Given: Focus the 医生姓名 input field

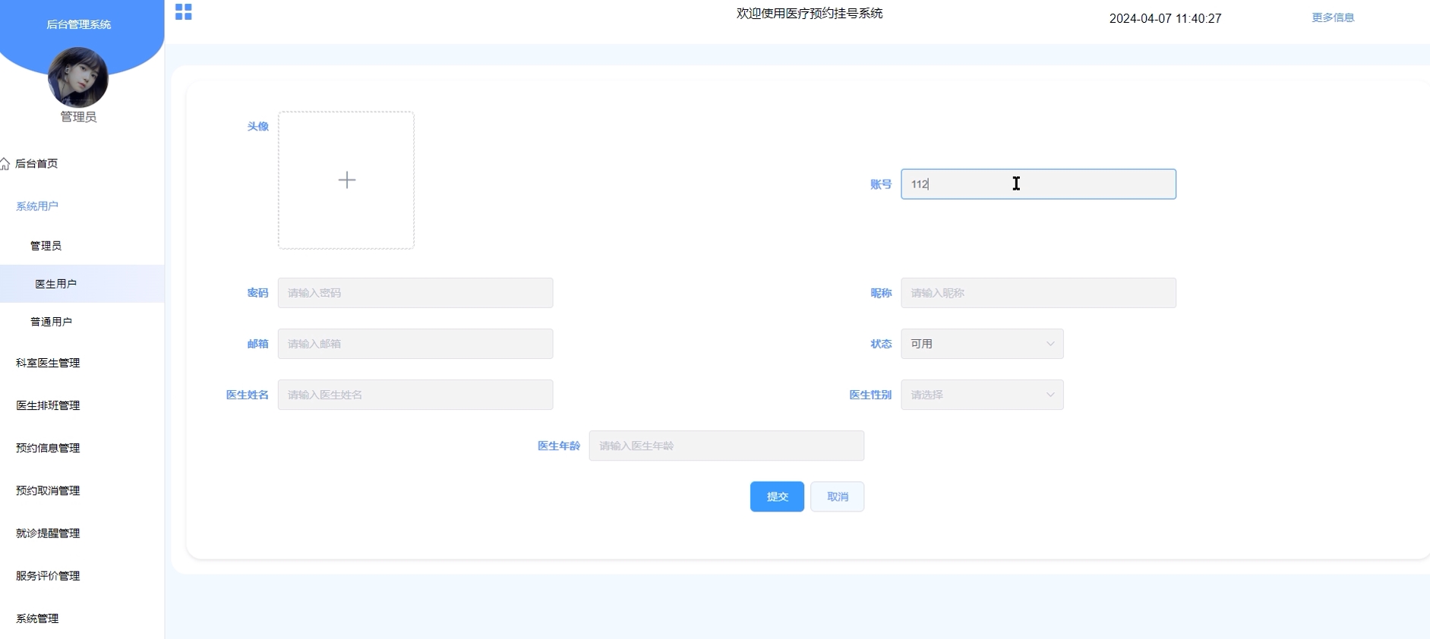Looking at the screenshot, I should pyautogui.click(x=415, y=395).
